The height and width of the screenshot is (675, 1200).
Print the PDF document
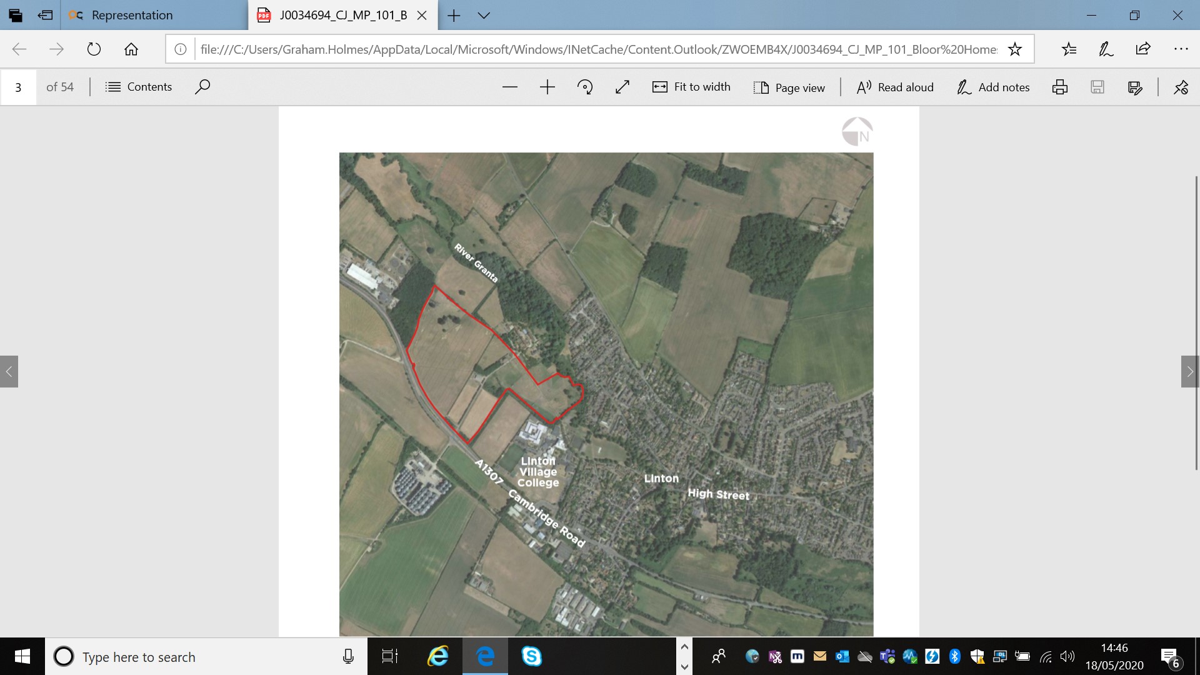pyautogui.click(x=1059, y=87)
